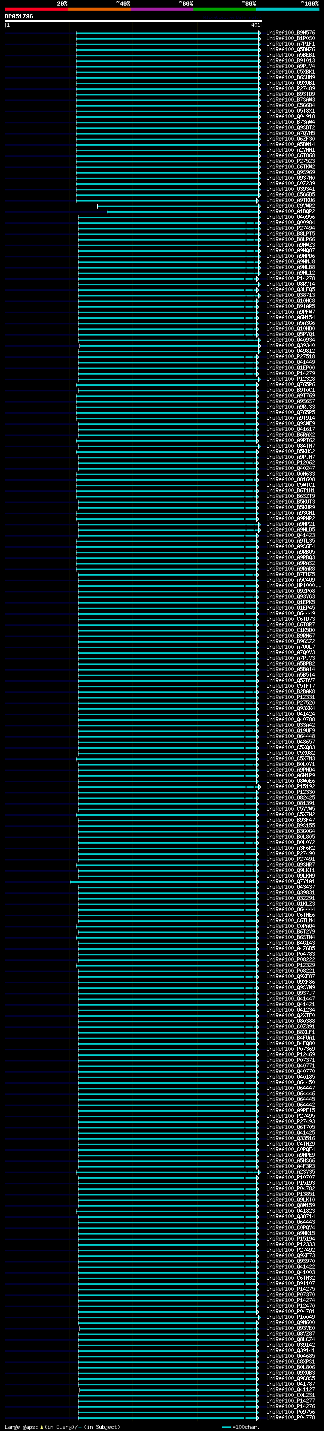Select the UniRef100_C9VWR2 label

coord(290,206)
